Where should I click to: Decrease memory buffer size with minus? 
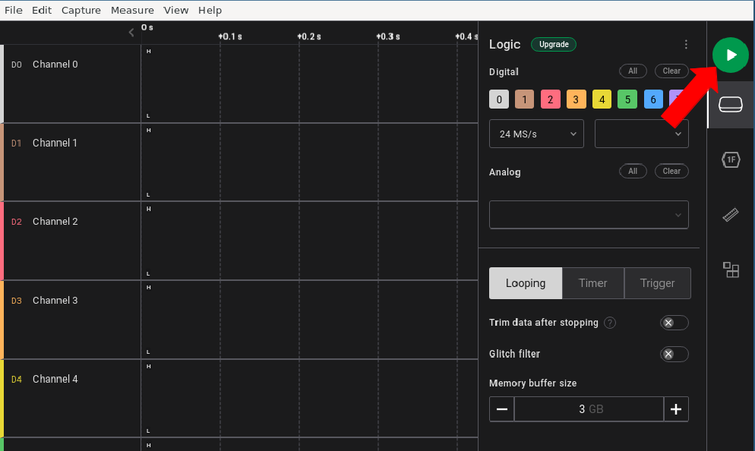click(501, 409)
